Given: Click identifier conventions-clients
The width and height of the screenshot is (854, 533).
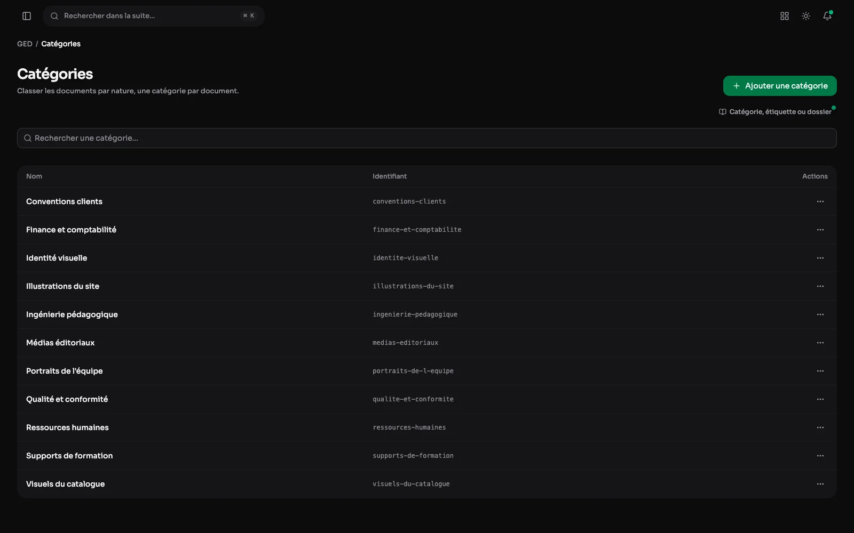Looking at the screenshot, I should coord(409,201).
